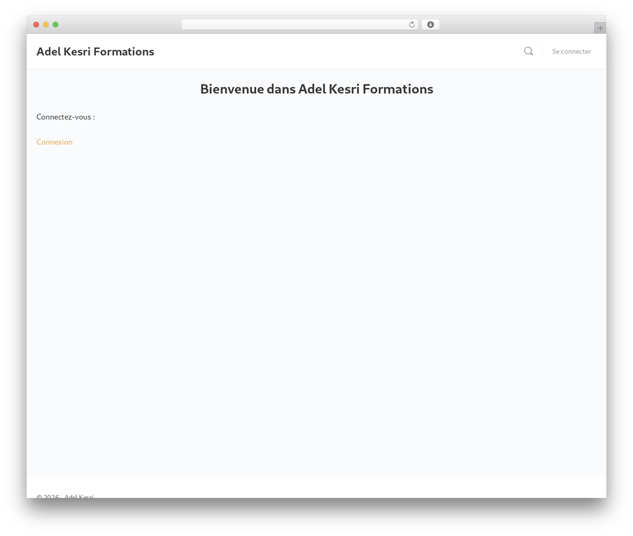The width and height of the screenshot is (633, 536).
Task: Select the heading Bienvenue dans Adel Kesri Formations
Action: pos(316,89)
